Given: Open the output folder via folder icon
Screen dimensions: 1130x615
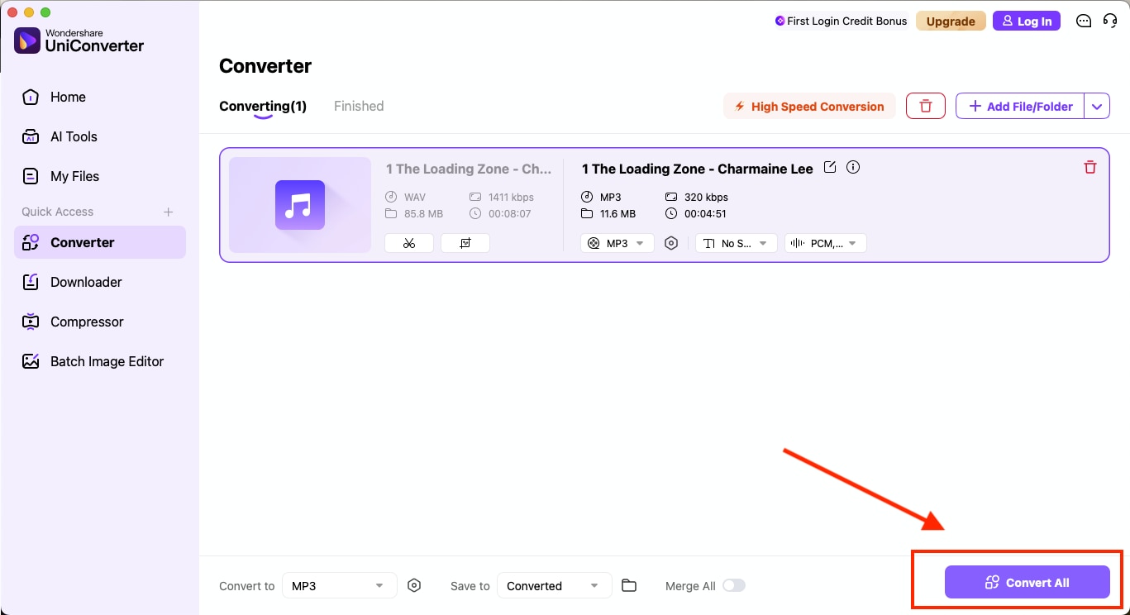Looking at the screenshot, I should [629, 585].
